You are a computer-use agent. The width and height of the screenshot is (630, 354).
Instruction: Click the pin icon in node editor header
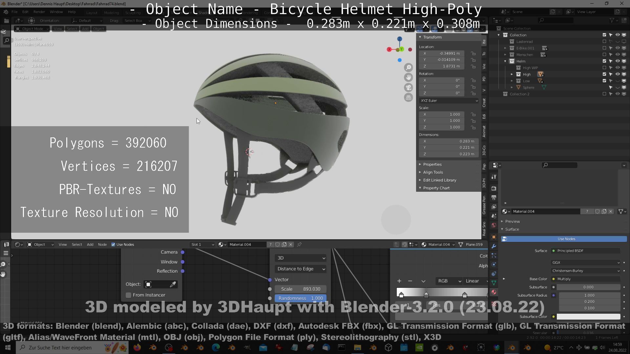click(299, 245)
